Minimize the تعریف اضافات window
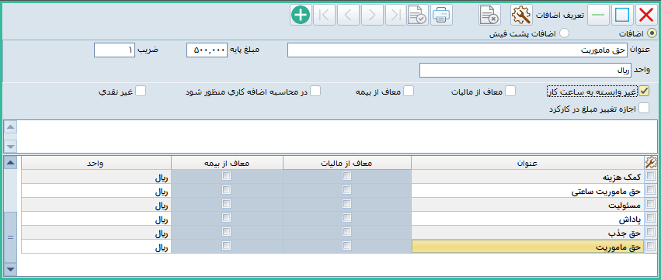 tap(598, 16)
